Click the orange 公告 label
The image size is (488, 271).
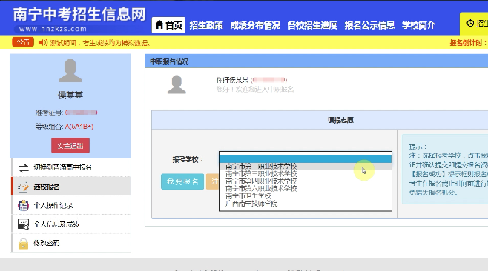[x=23, y=42]
